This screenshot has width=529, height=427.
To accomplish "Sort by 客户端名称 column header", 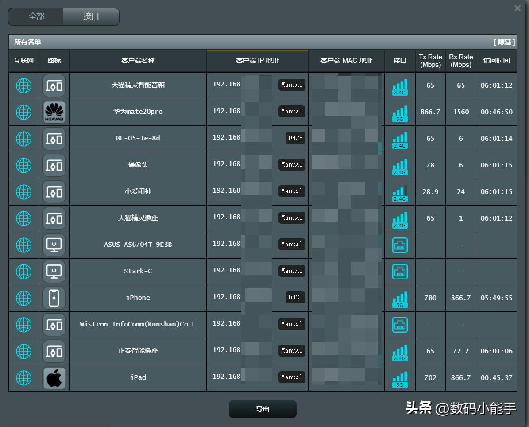I will 138,61.
